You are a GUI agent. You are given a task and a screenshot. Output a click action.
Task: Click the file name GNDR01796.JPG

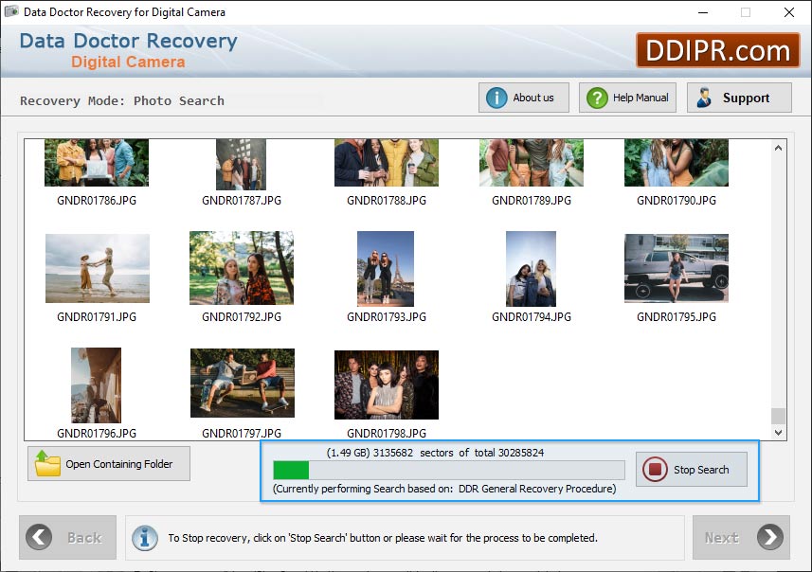click(97, 434)
